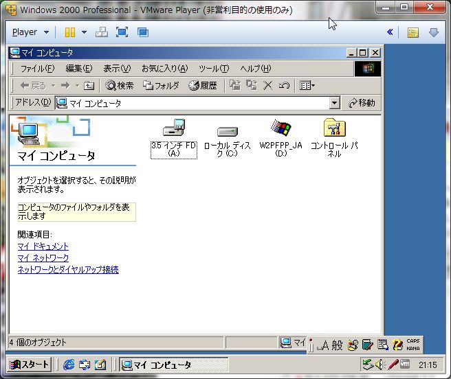Open Network and Dial-up Connections link
This screenshot has width=451, height=379.
pos(68,270)
